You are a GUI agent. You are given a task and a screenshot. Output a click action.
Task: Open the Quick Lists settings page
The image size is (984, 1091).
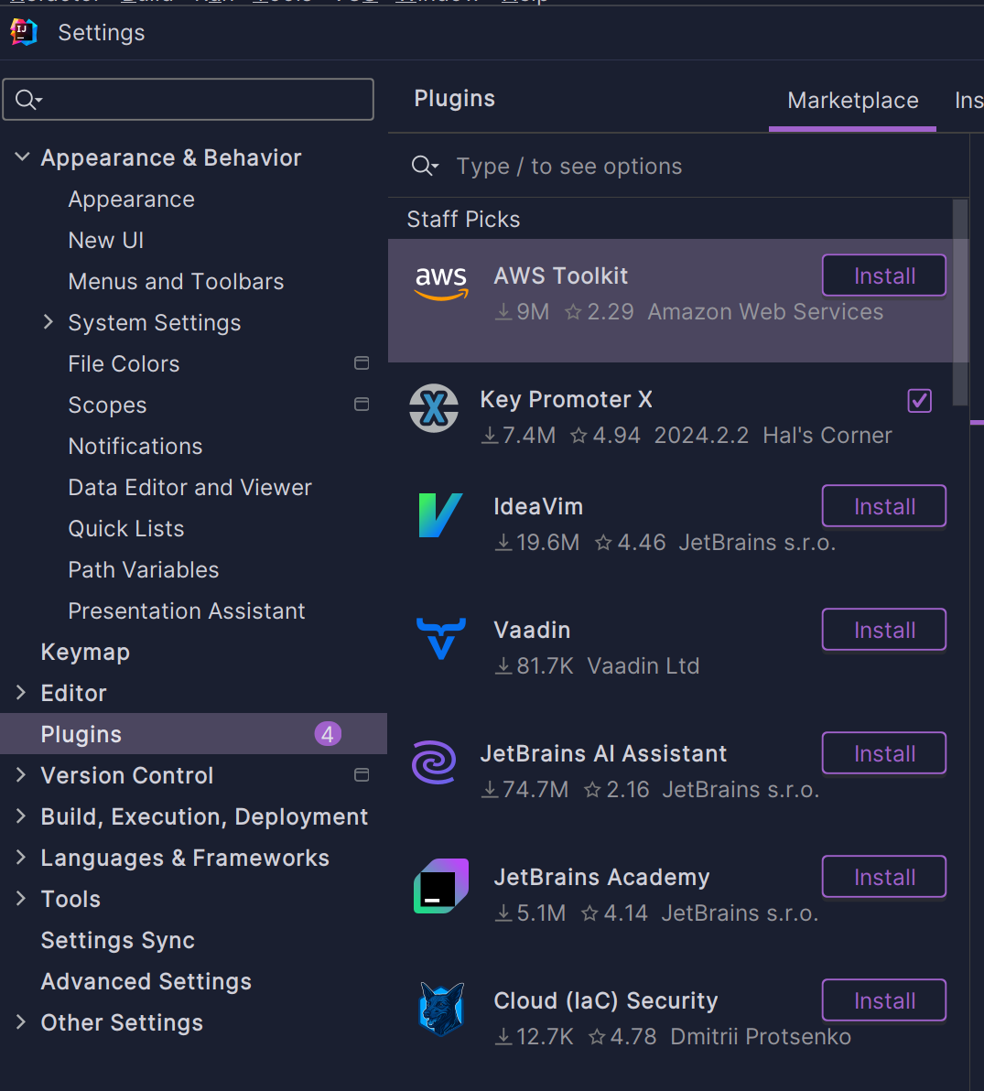pyautogui.click(x=126, y=529)
